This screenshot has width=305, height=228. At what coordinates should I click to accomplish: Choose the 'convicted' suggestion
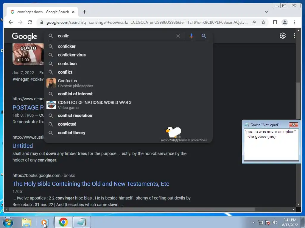128,124
